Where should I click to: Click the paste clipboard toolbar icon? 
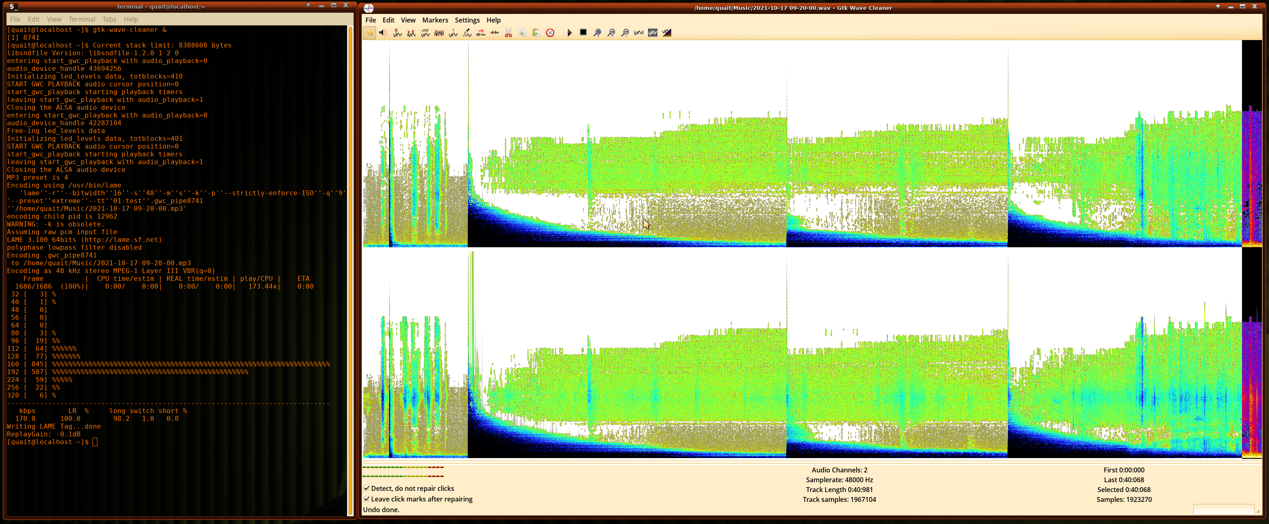pyautogui.click(x=536, y=32)
